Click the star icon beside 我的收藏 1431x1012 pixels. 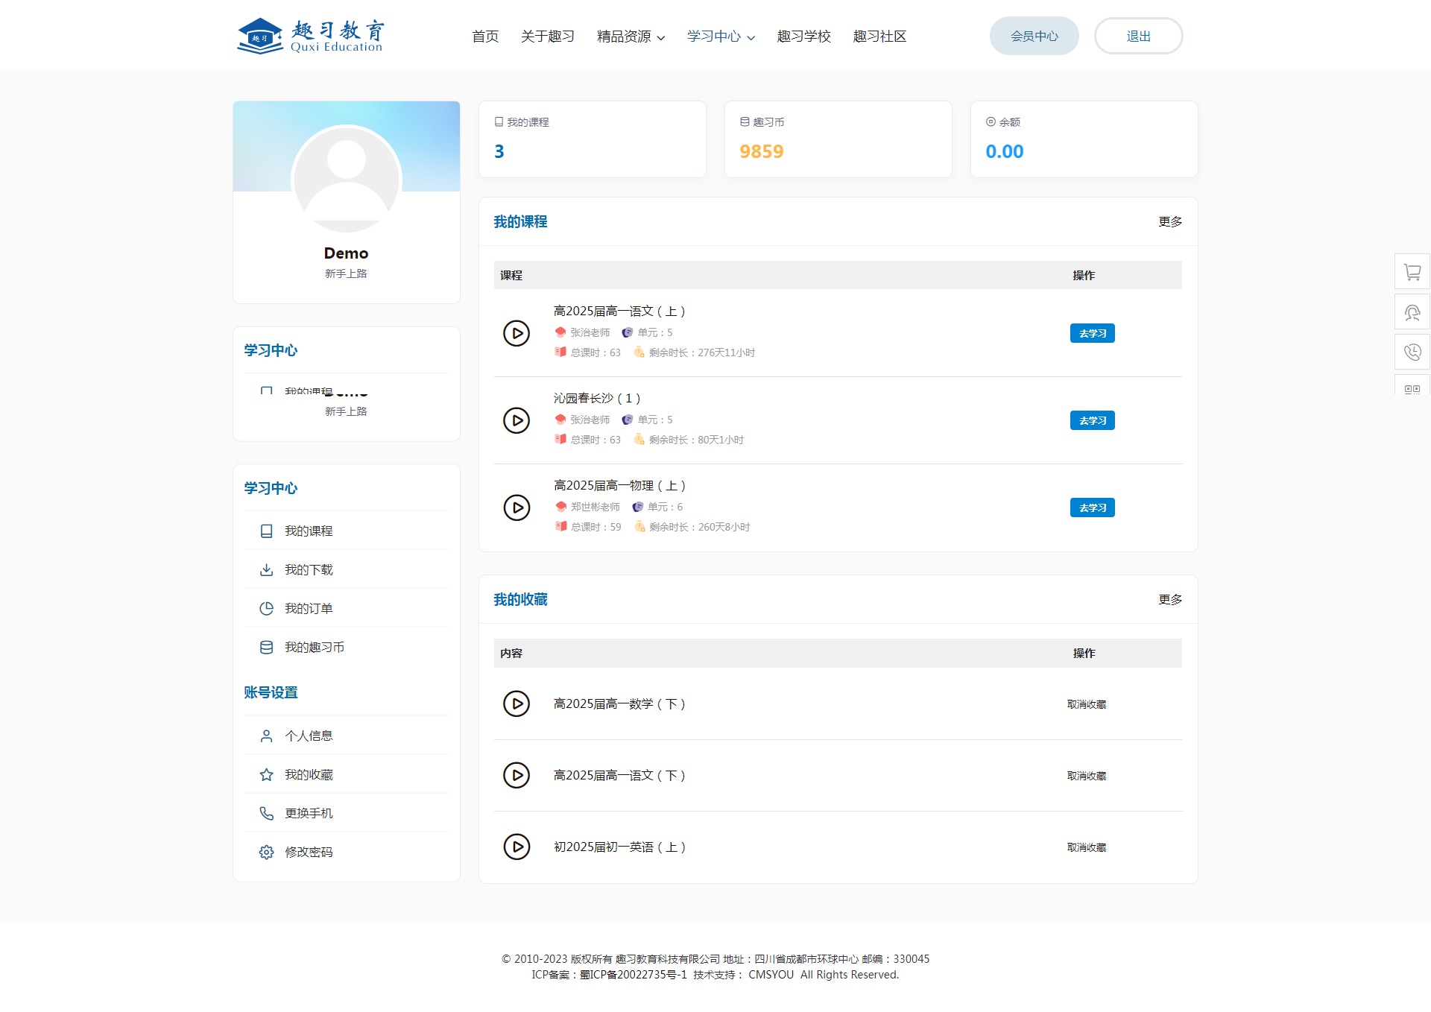pyautogui.click(x=266, y=774)
